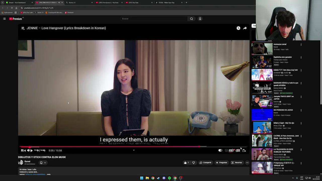
Task: Mute the tab via its speaker icon
Action: click(x=59, y=3)
